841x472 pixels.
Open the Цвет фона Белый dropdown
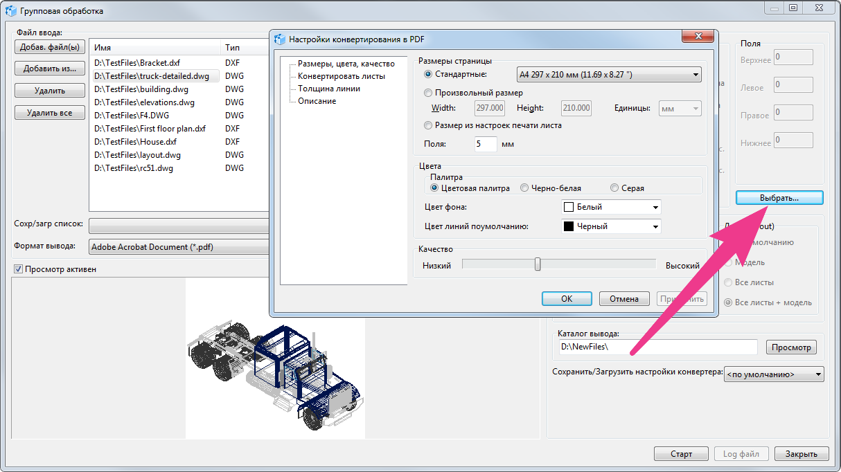(610, 207)
